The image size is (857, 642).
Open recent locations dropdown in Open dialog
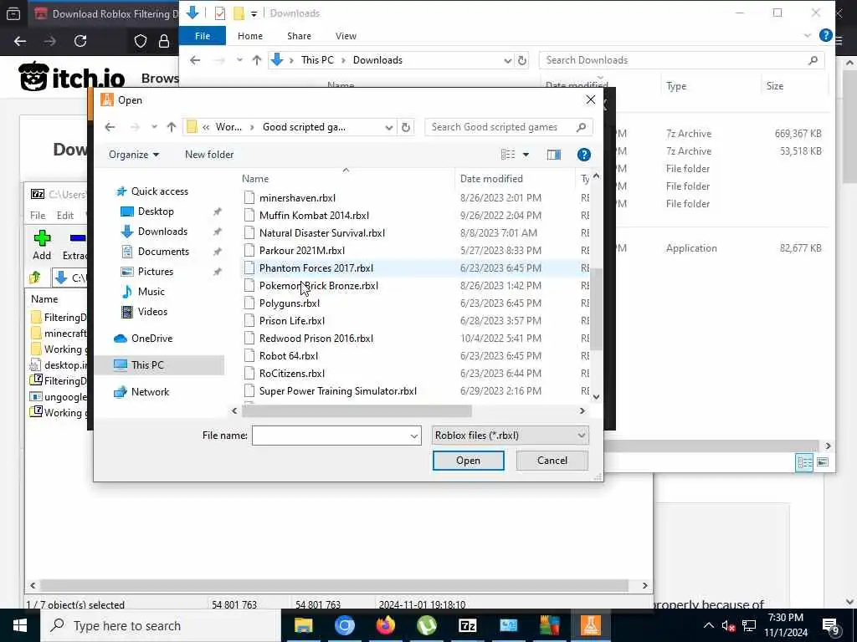tap(154, 127)
